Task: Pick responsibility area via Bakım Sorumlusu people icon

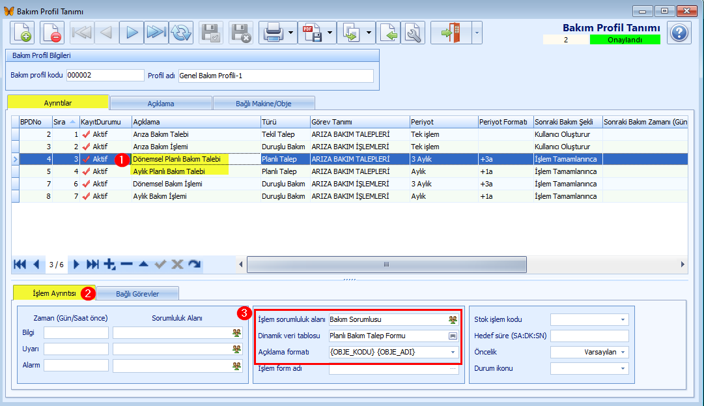Action: coord(453,320)
